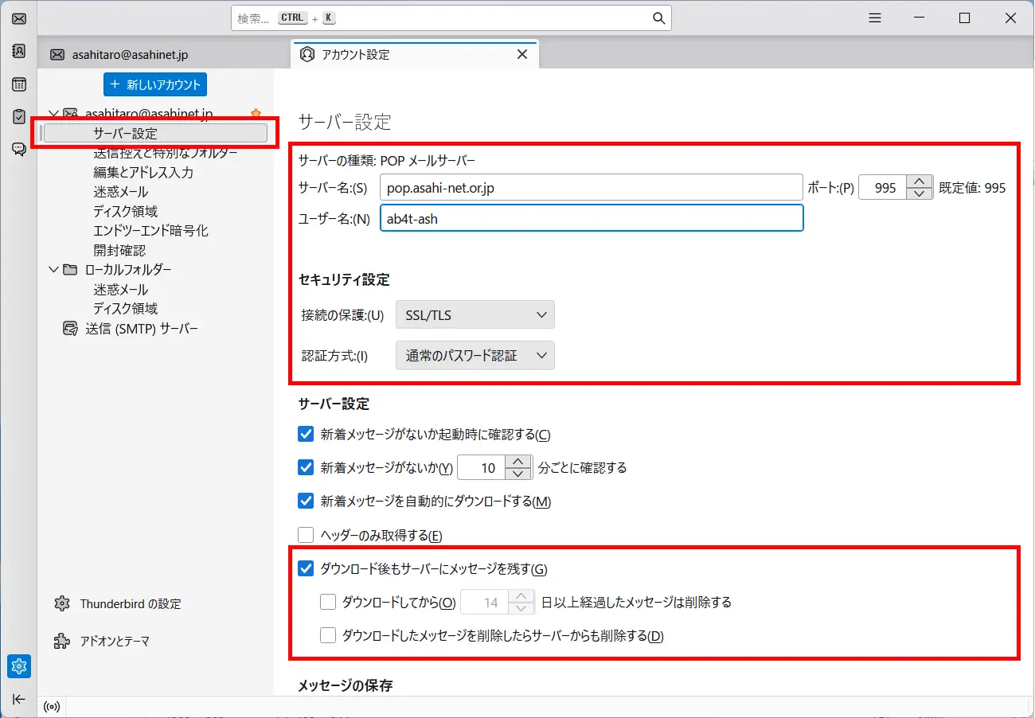Enable ヘッダーのみ取得する
The image size is (1035, 718).
(306, 535)
